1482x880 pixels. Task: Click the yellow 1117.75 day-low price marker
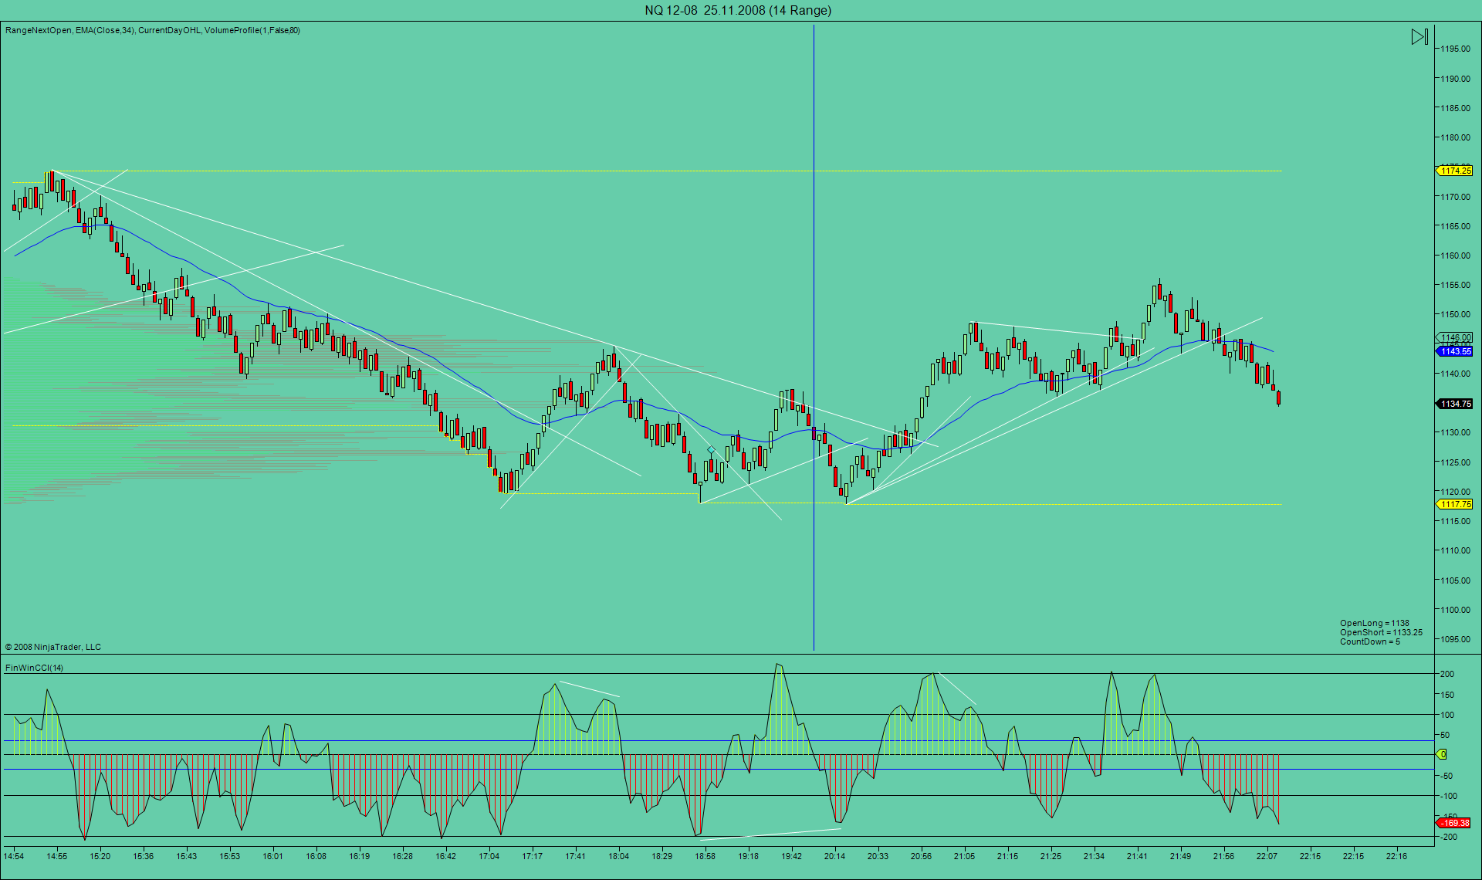(x=1456, y=504)
